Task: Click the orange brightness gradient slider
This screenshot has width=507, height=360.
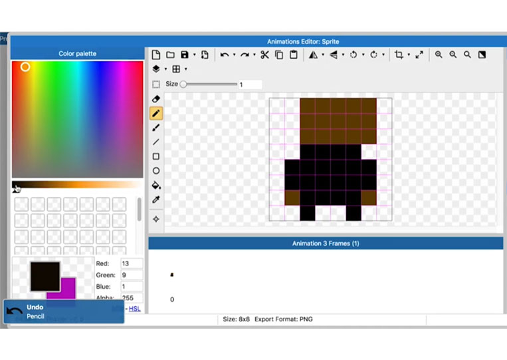Action: pos(78,184)
